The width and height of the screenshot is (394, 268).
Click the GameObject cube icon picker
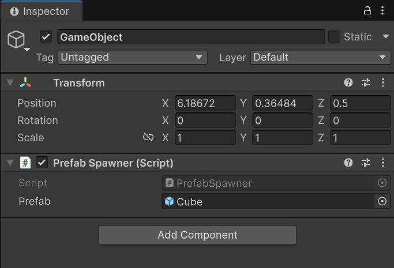click(x=16, y=39)
